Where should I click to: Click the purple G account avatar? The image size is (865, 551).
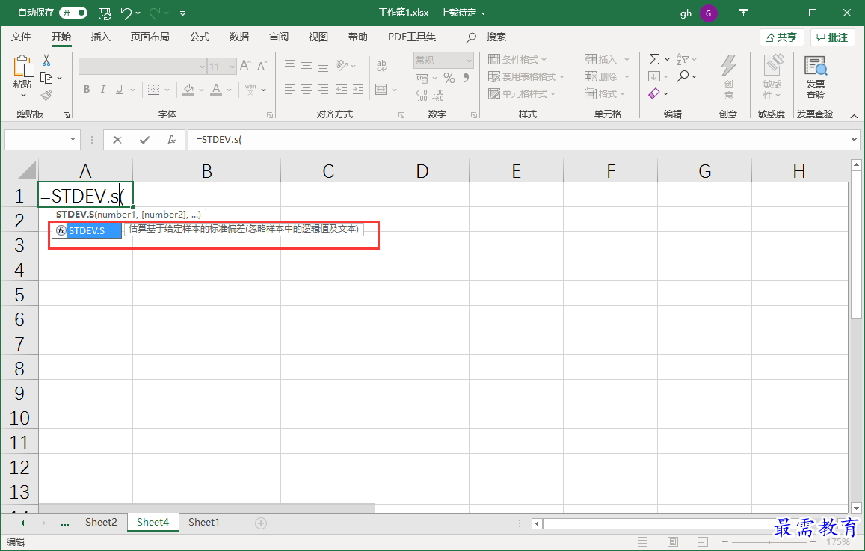point(708,13)
